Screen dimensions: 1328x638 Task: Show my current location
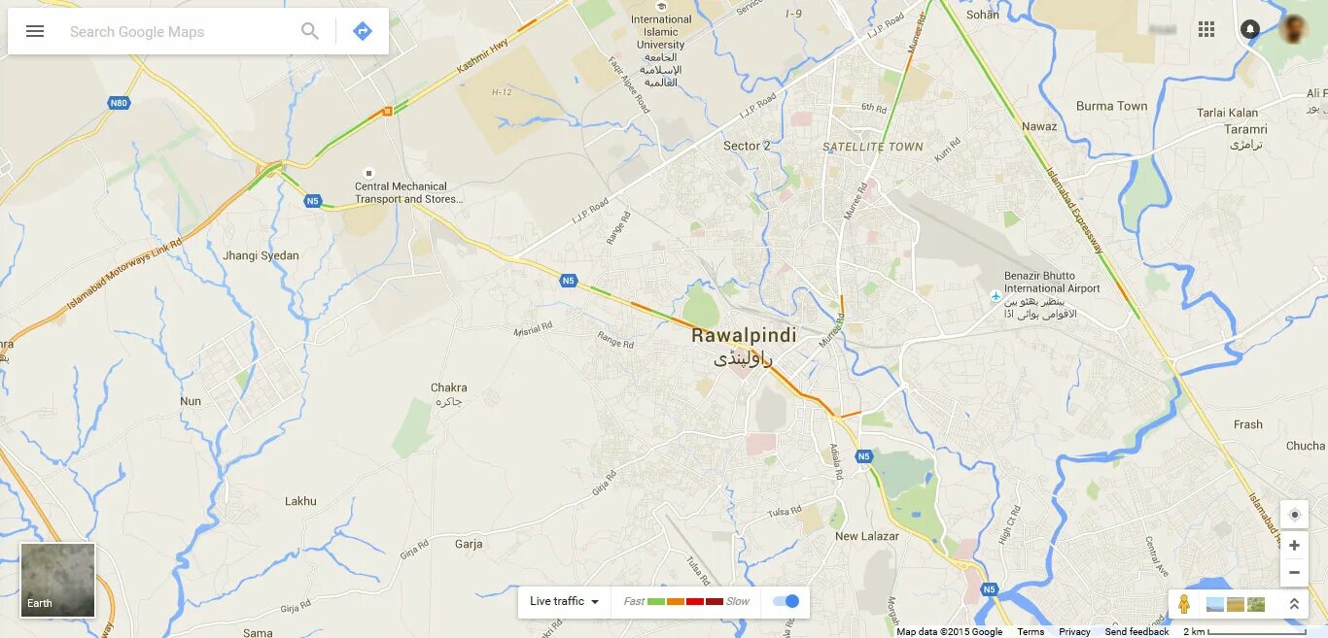(x=1294, y=515)
